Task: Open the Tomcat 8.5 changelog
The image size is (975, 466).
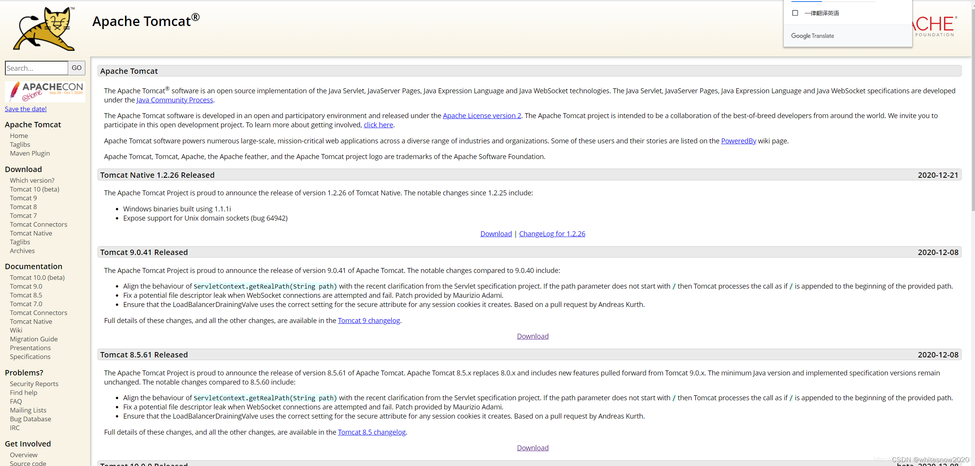Action: (x=371, y=432)
